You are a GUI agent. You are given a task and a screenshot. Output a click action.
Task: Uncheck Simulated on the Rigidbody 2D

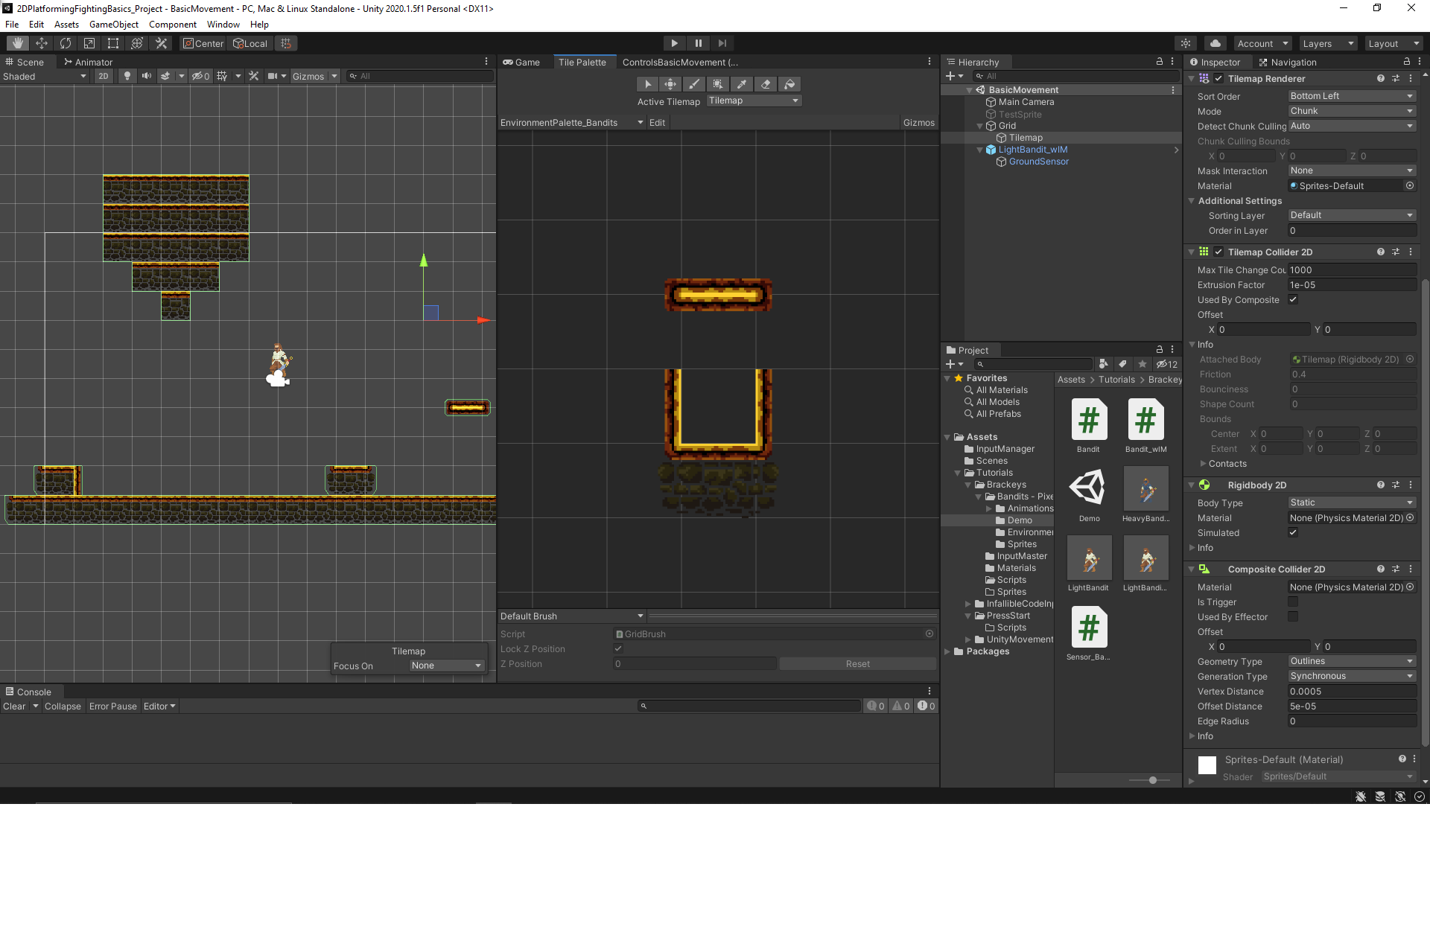pos(1294,532)
